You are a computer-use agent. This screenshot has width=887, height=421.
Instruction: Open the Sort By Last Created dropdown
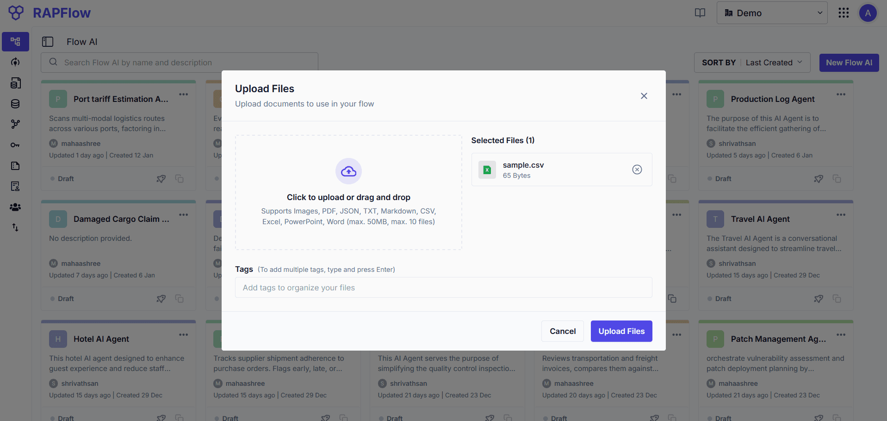[774, 62]
